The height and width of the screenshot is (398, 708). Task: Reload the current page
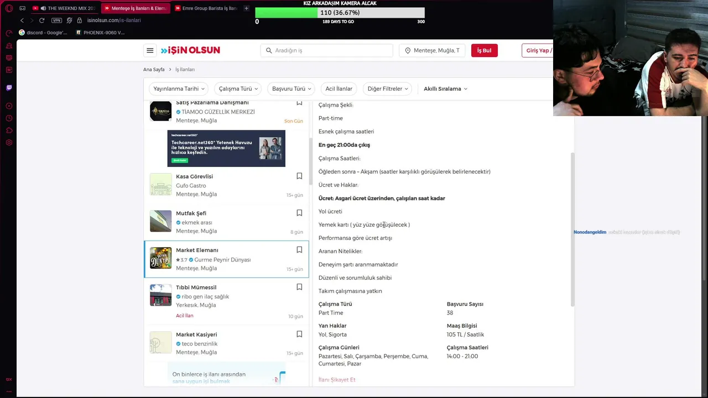[x=41, y=20]
